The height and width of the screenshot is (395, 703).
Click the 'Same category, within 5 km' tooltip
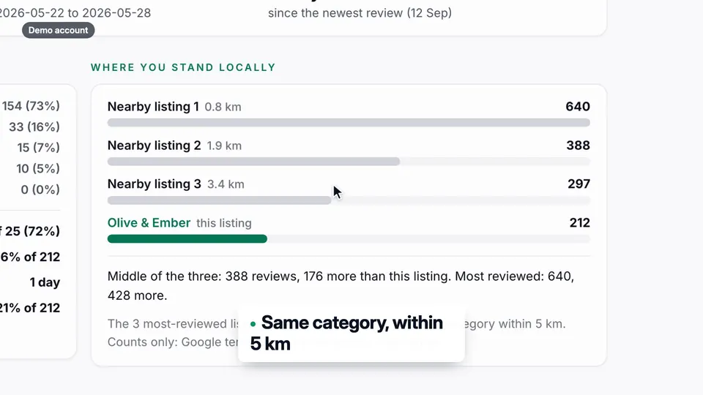(x=351, y=334)
